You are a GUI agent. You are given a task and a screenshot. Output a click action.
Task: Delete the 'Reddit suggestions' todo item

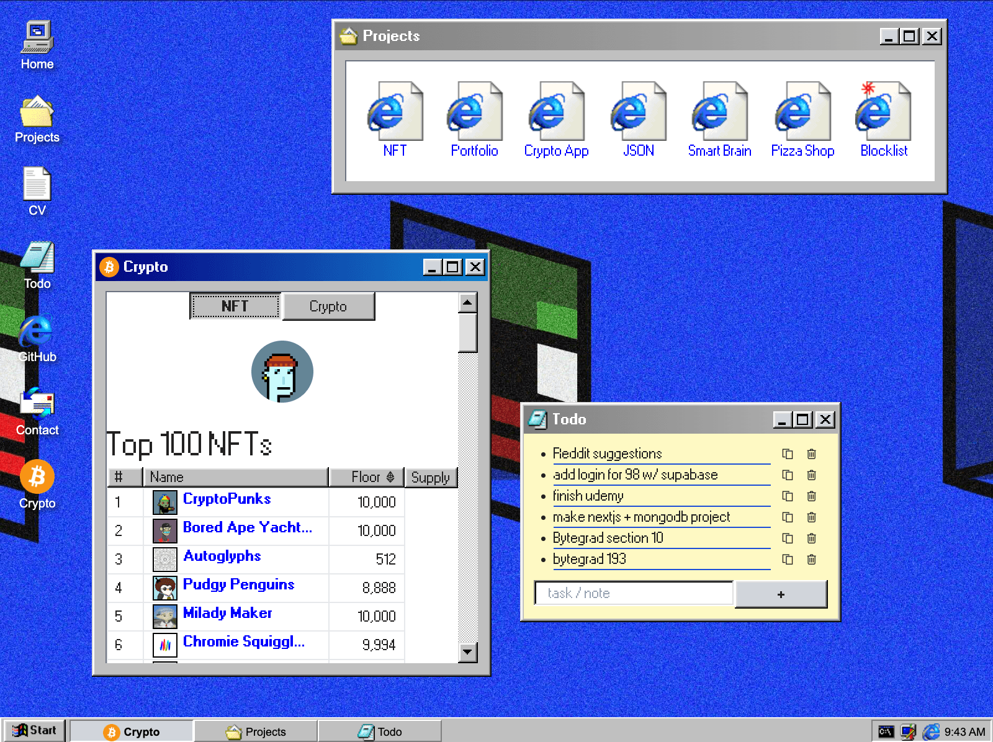[811, 454]
